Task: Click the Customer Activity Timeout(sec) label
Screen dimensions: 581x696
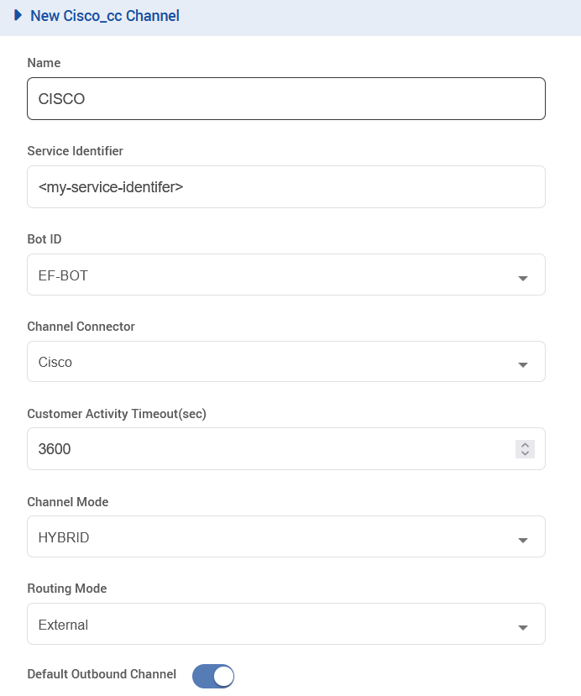Action: pyautogui.click(x=117, y=413)
